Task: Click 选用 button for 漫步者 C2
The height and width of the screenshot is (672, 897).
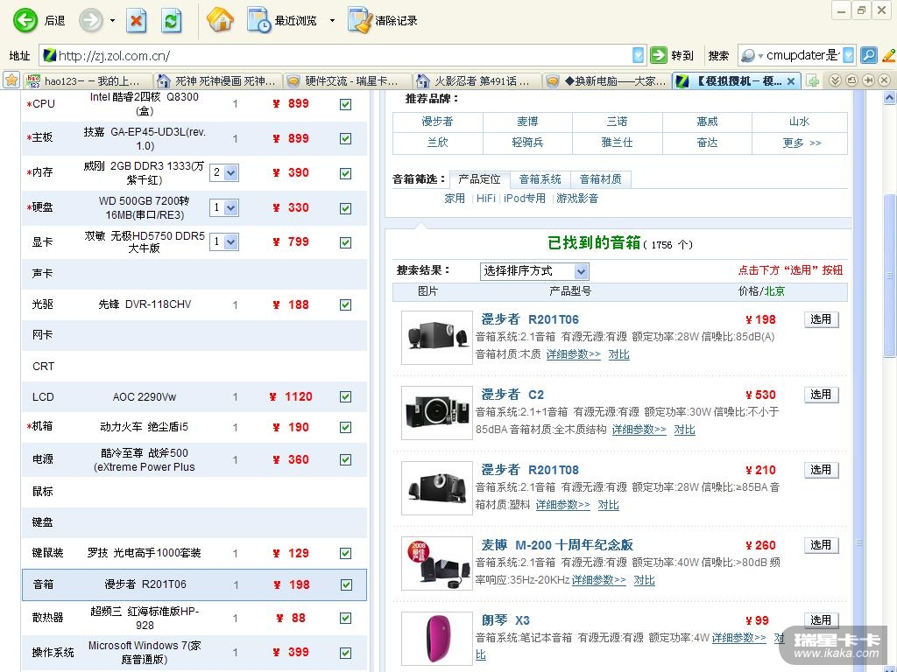Action: tap(821, 395)
